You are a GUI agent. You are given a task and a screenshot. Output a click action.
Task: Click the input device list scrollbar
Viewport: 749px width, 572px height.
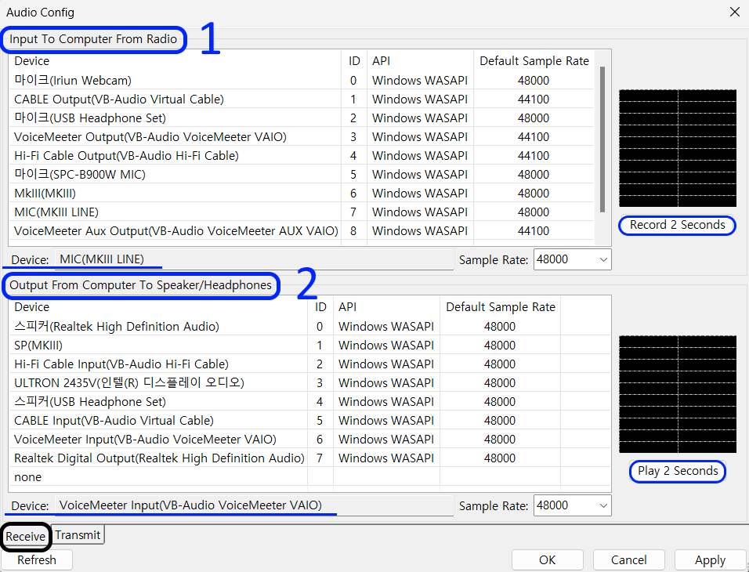(602, 141)
